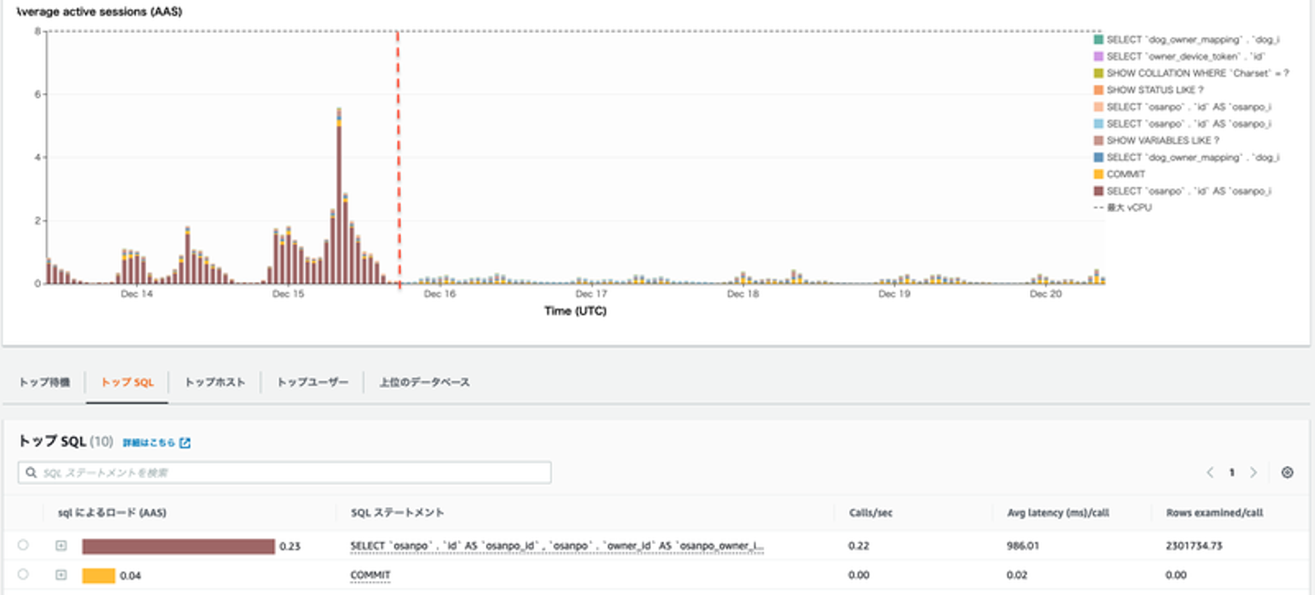The width and height of the screenshot is (1315, 595).
Task: Click the search magnifier icon in SQL filter
Action: 33,473
